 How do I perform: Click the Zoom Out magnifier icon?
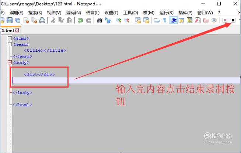(x=127, y=20)
